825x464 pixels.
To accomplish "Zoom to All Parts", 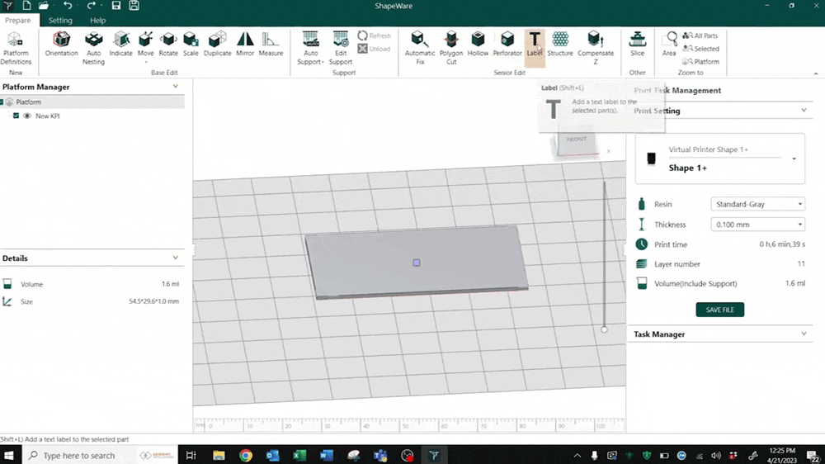I will click(700, 36).
